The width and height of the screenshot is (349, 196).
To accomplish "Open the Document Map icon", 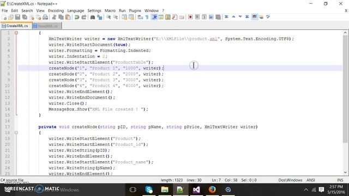I will click(168, 17).
